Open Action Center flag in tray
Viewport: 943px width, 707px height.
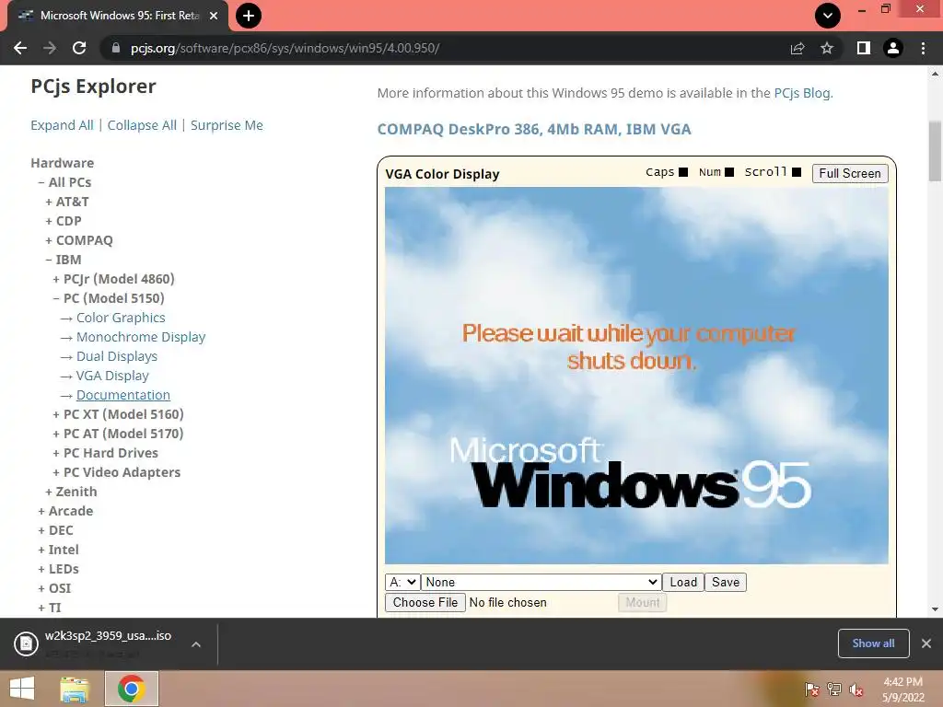click(x=811, y=690)
